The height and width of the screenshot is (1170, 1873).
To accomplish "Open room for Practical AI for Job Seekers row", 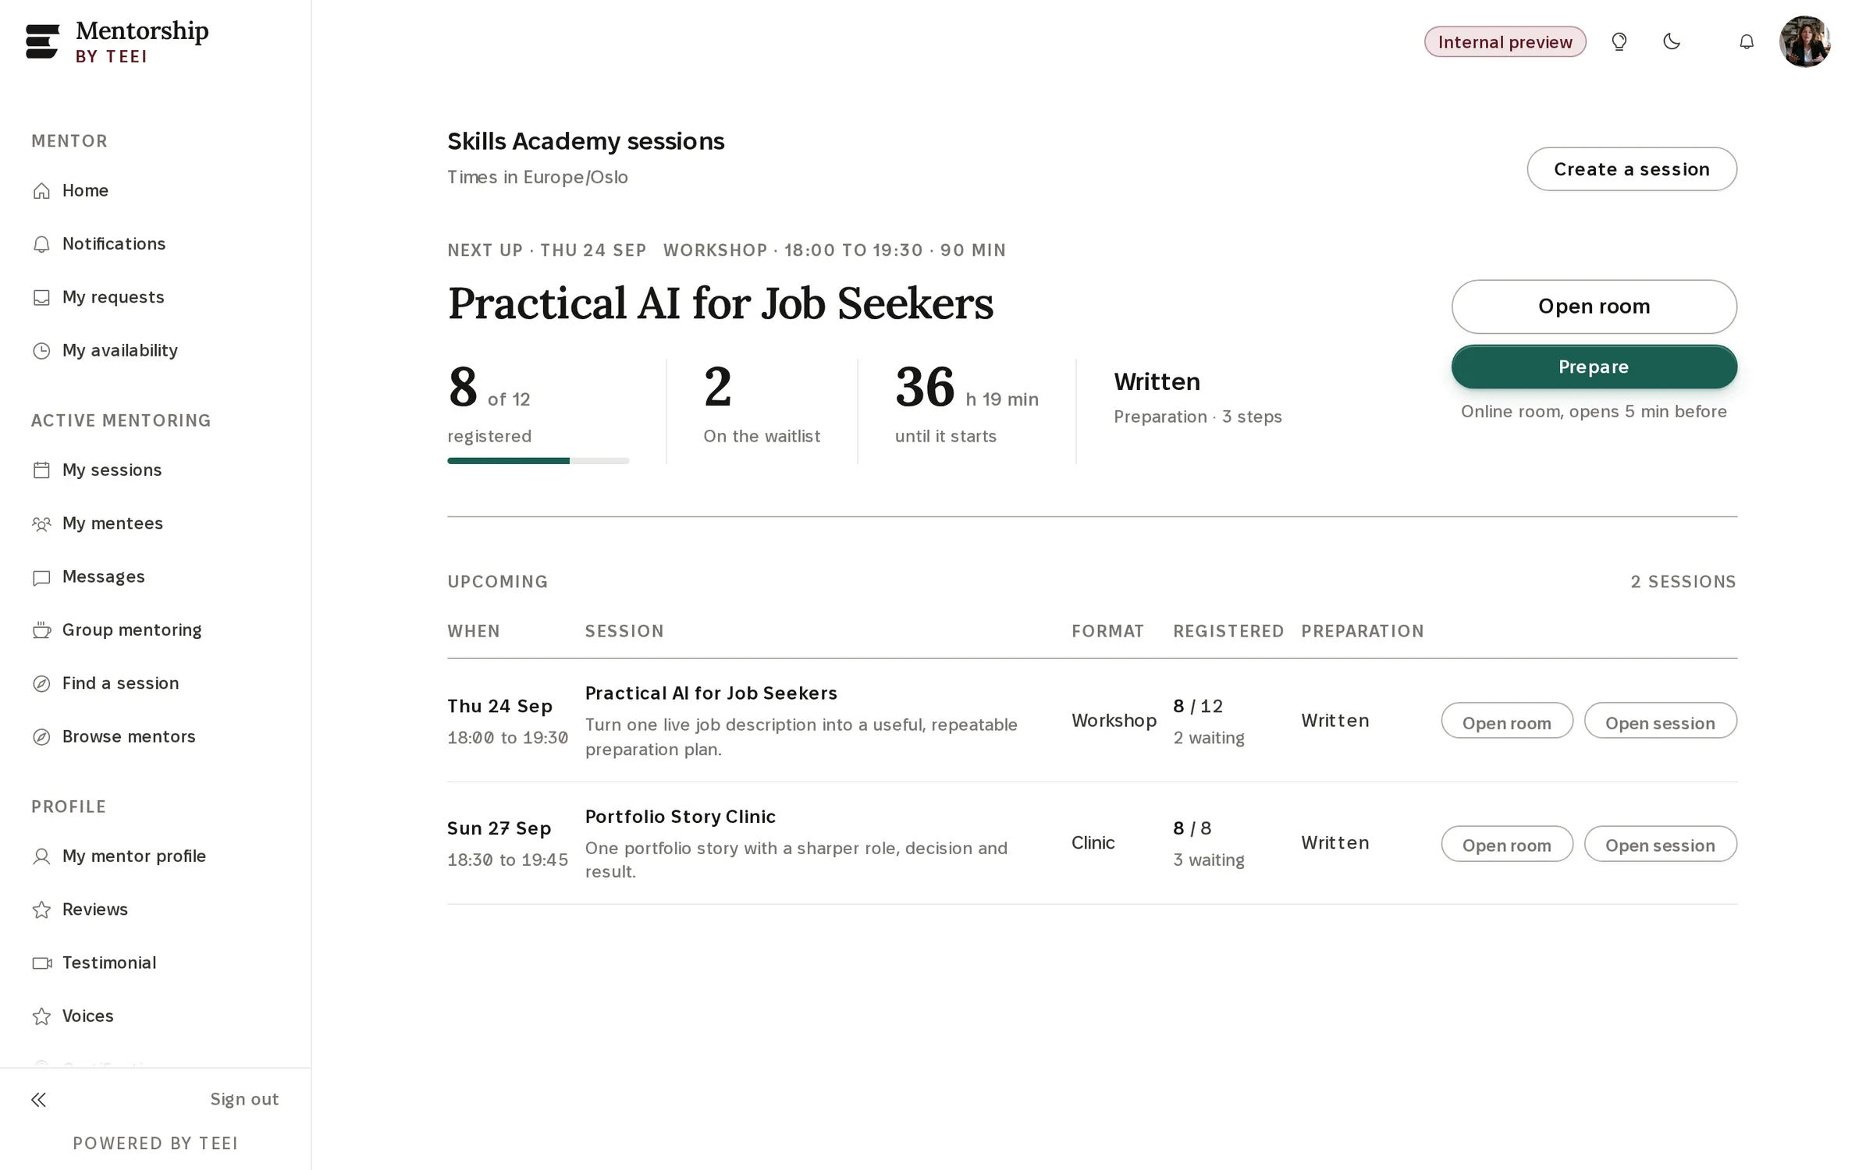I will (x=1506, y=721).
